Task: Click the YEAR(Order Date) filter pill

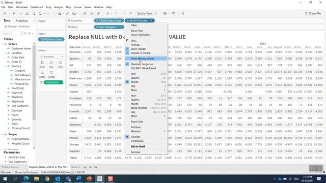Action: point(51,40)
